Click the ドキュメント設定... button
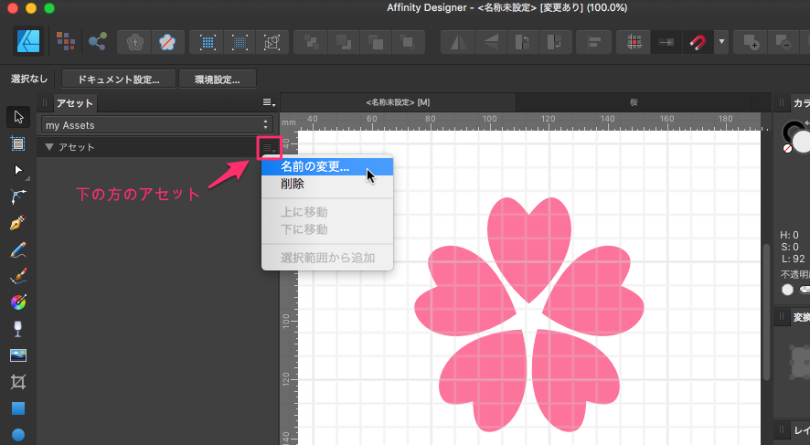Image resolution: width=810 pixels, height=445 pixels. click(119, 79)
